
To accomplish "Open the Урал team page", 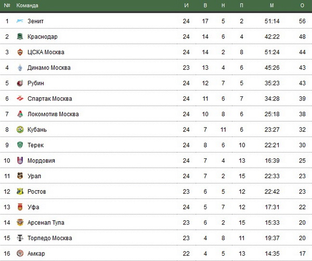I will click(x=34, y=176).
